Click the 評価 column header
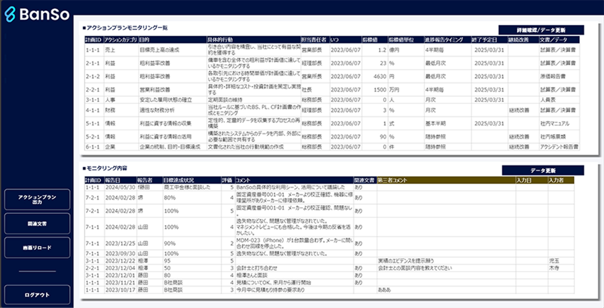Screen dimensions: 604x308 (227, 180)
